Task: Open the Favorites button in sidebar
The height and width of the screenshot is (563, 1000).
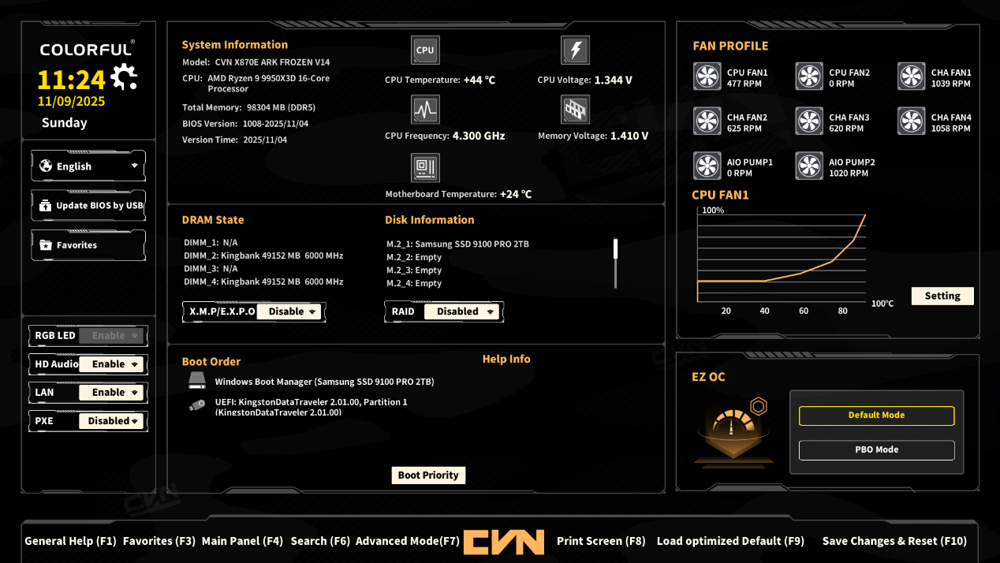Action: click(x=88, y=245)
